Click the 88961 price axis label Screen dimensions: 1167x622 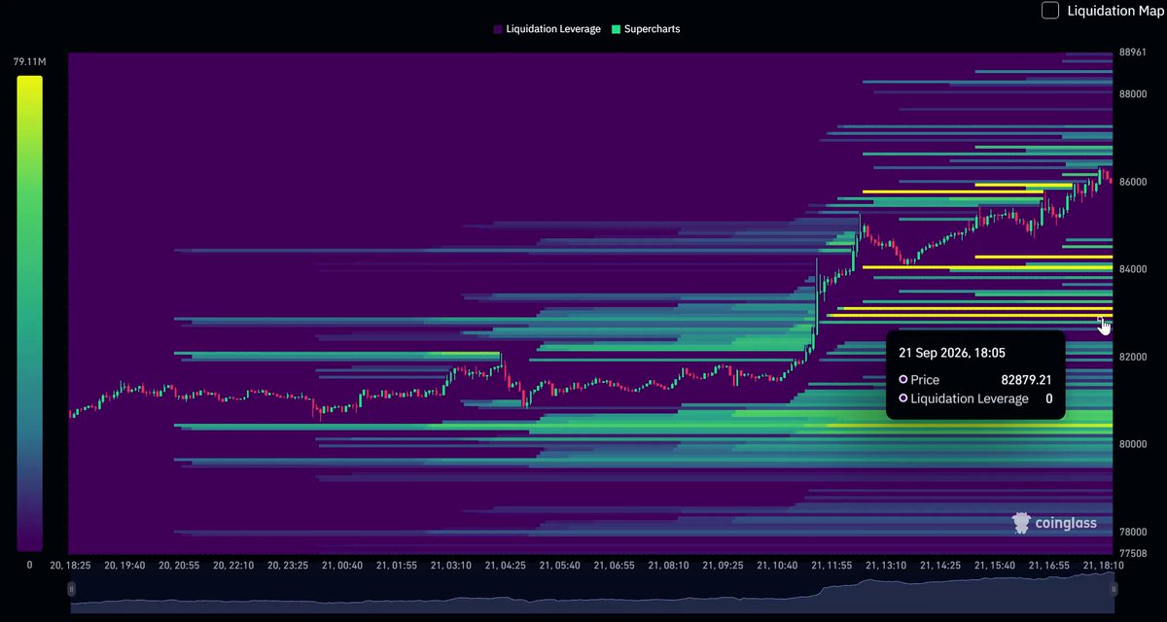1133,52
